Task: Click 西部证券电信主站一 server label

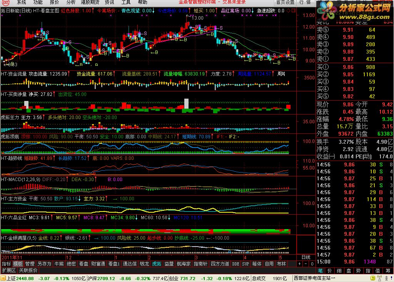Action: pos(315,278)
